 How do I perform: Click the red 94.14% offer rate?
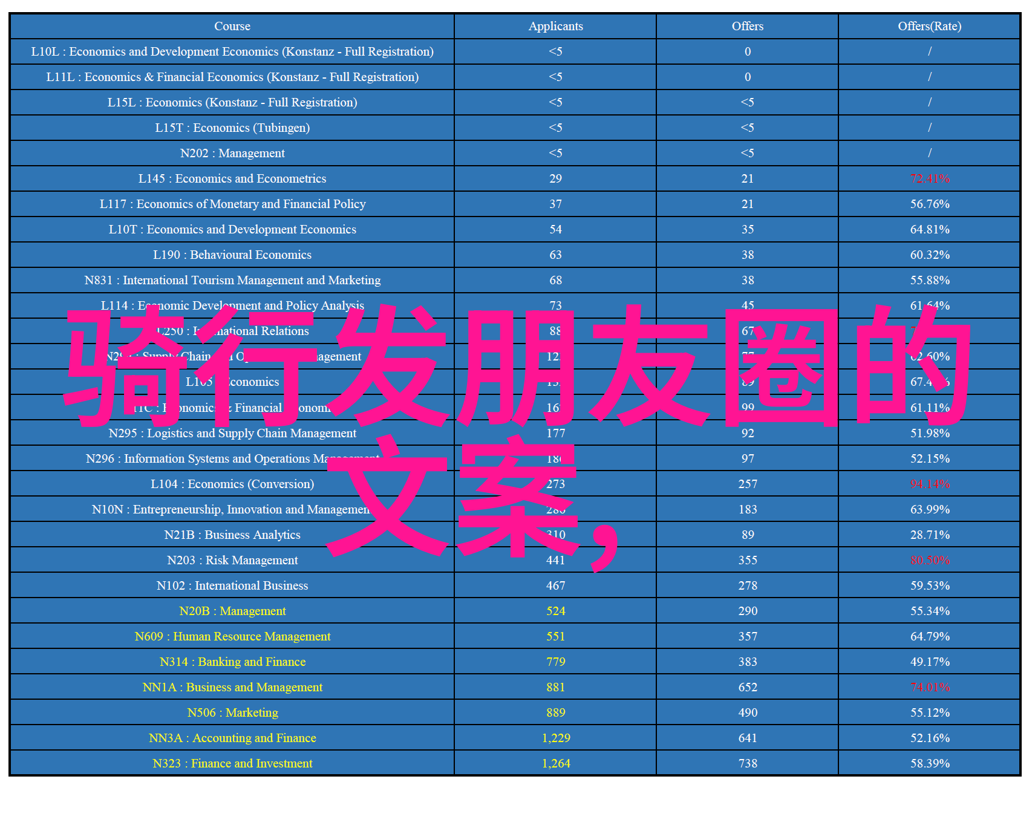(x=930, y=484)
